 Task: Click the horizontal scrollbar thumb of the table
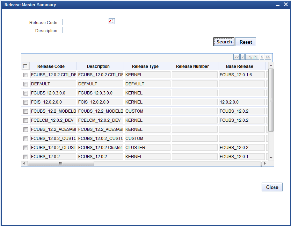point(61,164)
